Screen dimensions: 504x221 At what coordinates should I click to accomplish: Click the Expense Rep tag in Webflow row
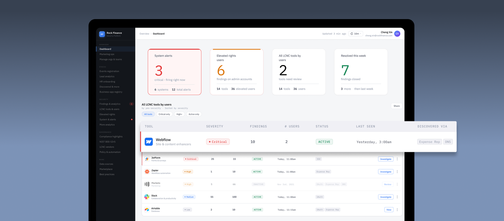429,142
